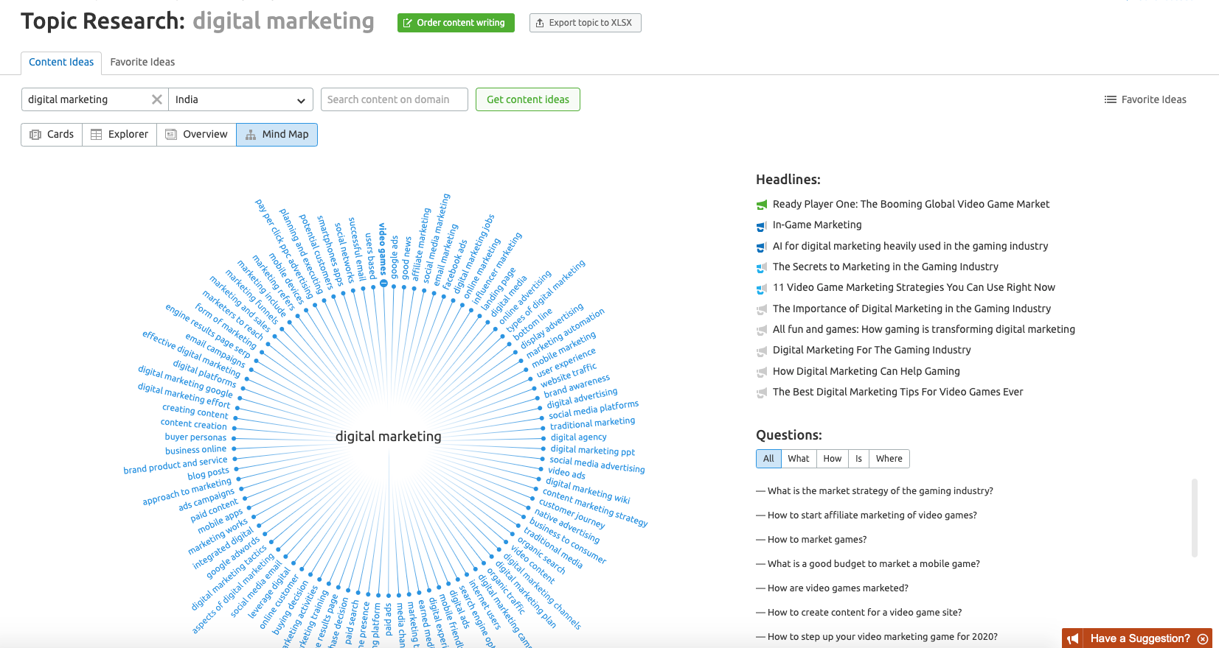Click the Favorite Ideas list icon at right
Screen dimensions: 1219x648
1110,99
